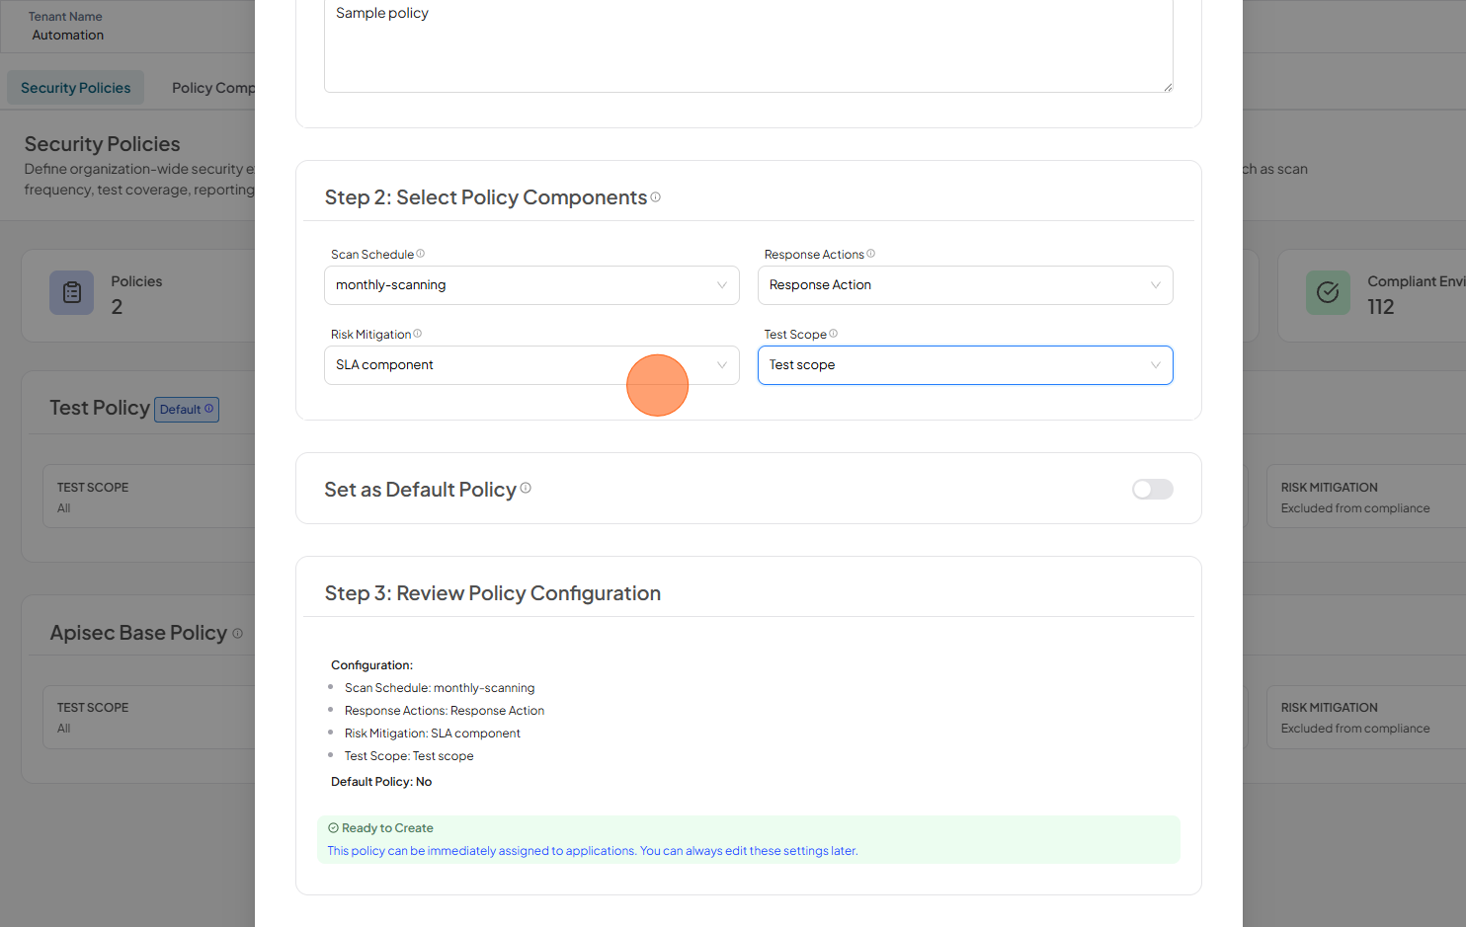Open the Scan Schedule dropdown
The image size is (1466, 927).
pyautogui.click(x=531, y=285)
